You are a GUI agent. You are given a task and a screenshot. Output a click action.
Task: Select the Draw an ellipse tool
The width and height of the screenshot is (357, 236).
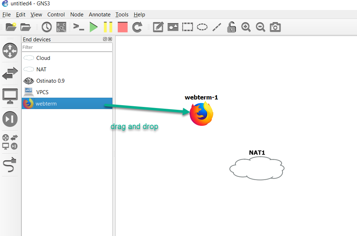click(202, 27)
